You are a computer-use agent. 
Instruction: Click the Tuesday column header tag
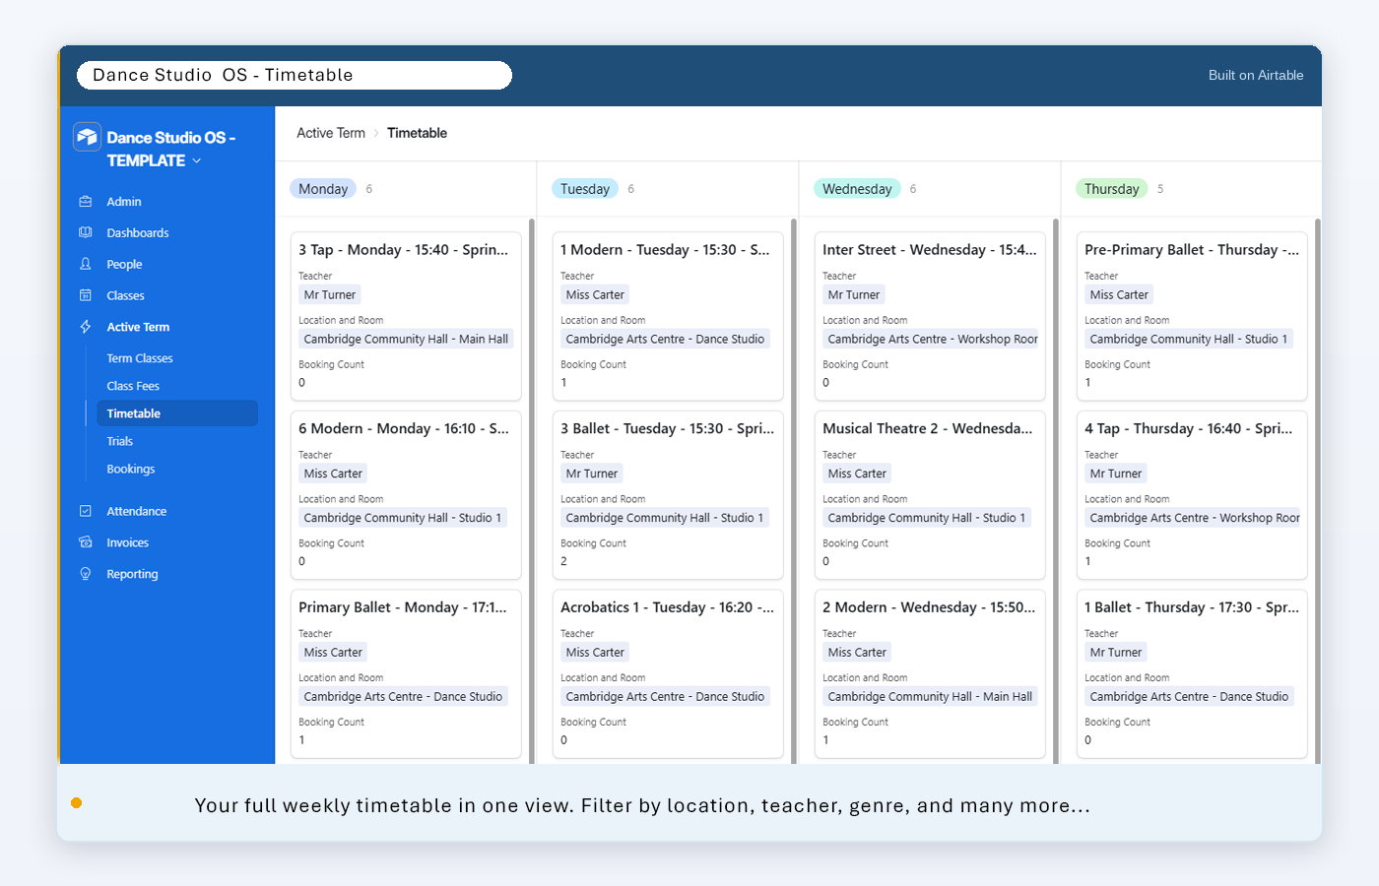585,189
